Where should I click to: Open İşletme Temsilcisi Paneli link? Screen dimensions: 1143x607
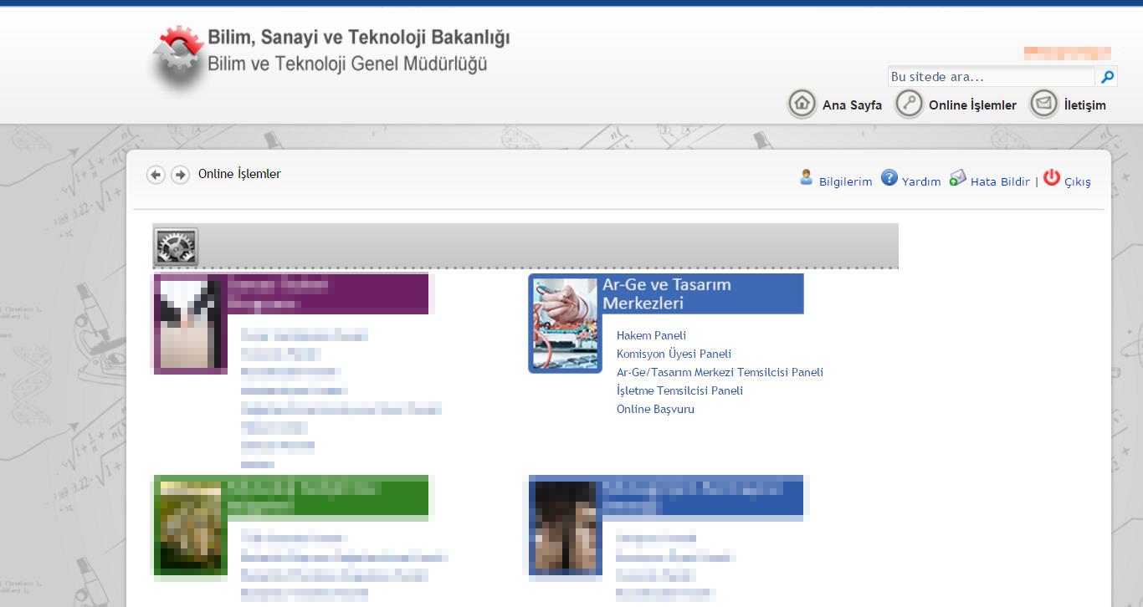[x=679, y=390]
